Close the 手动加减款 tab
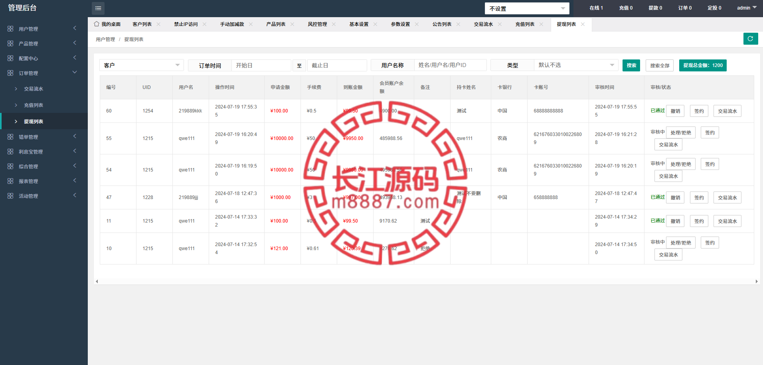The height and width of the screenshot is (365, 763). (251, 24)
